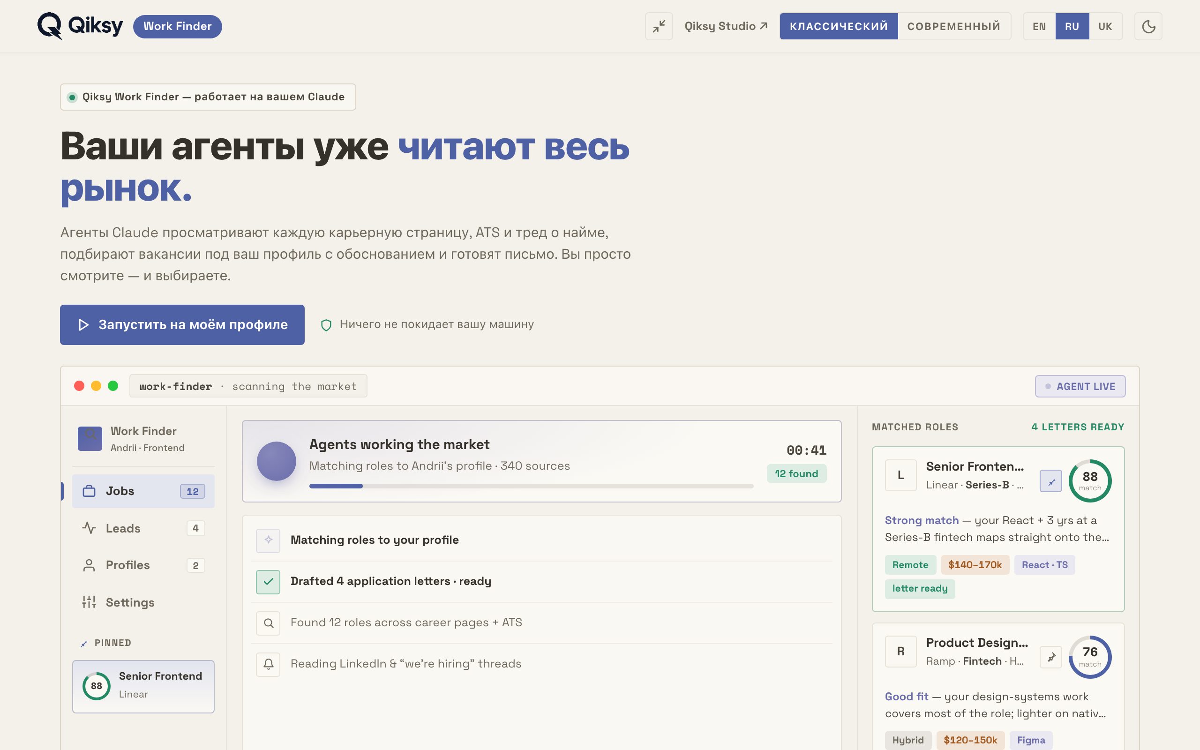Screen dimensions: 1200x750
Task: Click the shield icon beside privacy note
Action: point(326,325)
